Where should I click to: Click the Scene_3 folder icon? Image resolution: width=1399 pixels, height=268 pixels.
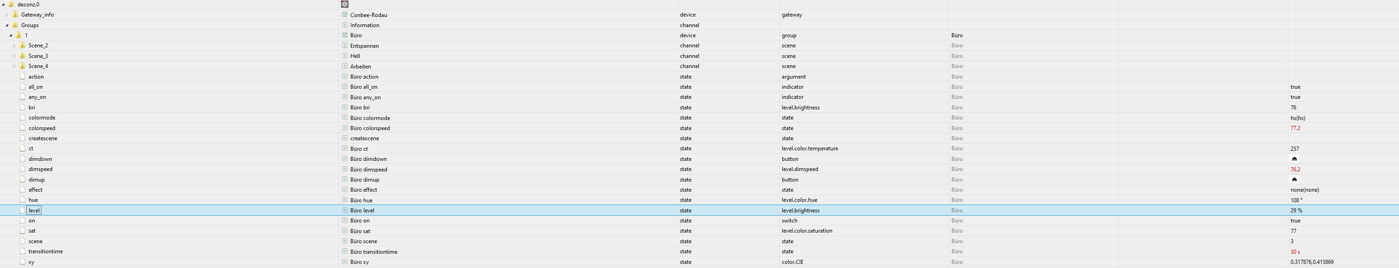[22, 56]
